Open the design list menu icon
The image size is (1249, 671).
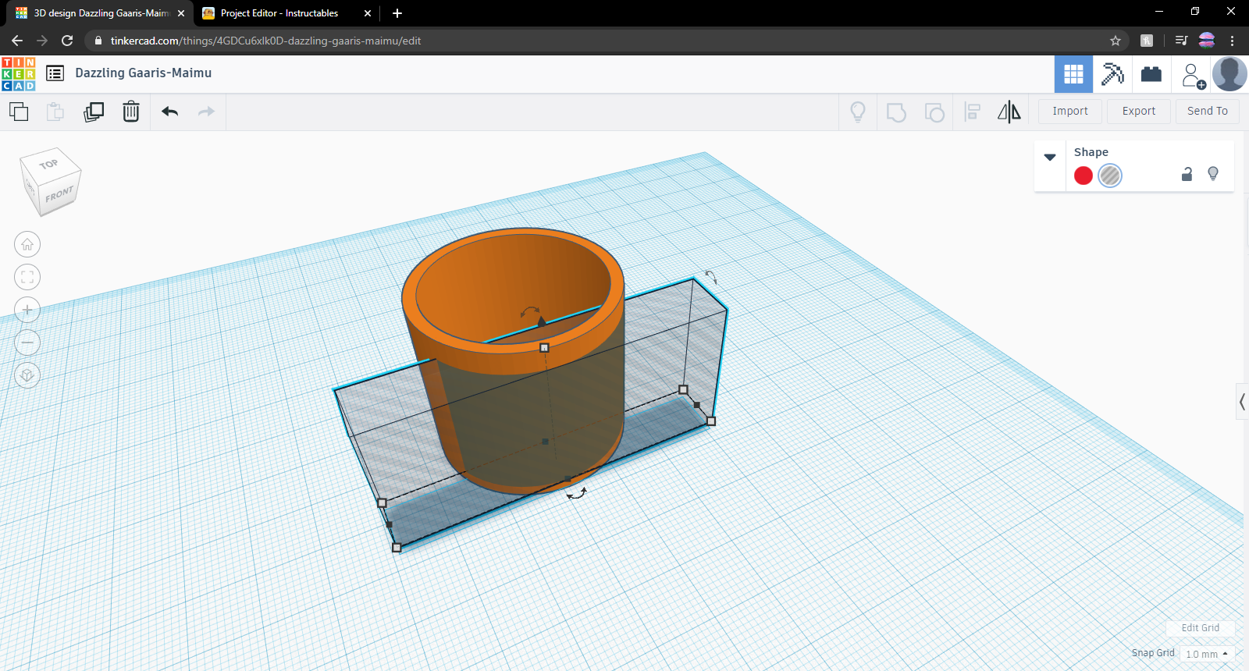pyautogui.click(x=55, y=73)
